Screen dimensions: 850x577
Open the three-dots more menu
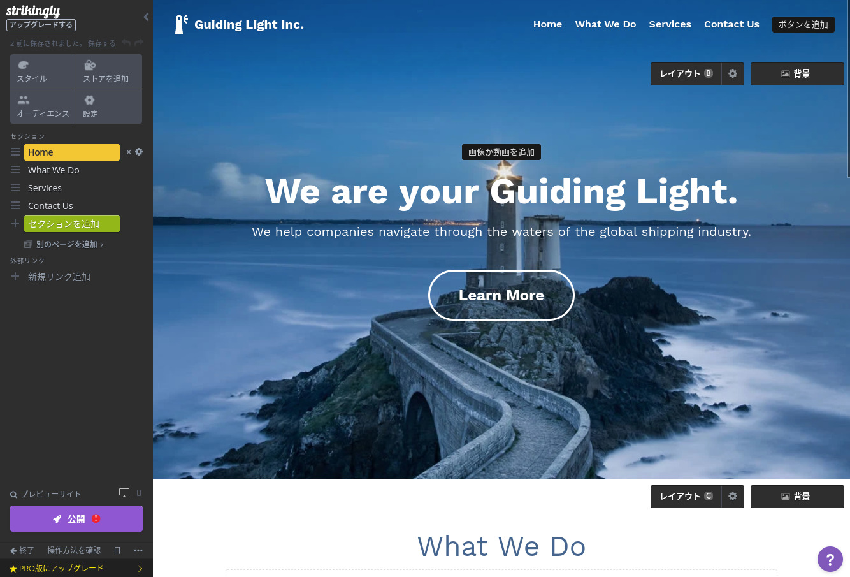pyautogui.click(x=138, y=550)
